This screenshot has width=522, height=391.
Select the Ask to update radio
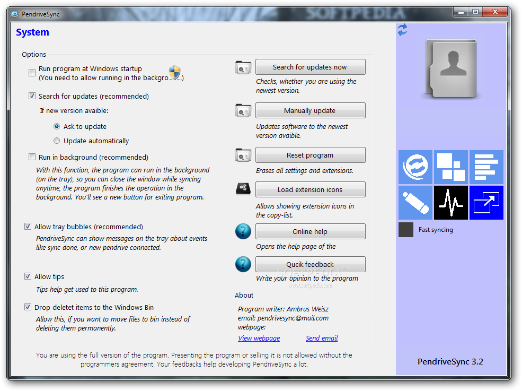point(57,126)
